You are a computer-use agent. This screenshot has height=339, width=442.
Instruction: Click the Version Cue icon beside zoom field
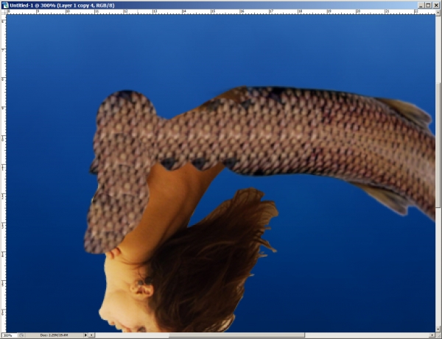coord(21,335)
